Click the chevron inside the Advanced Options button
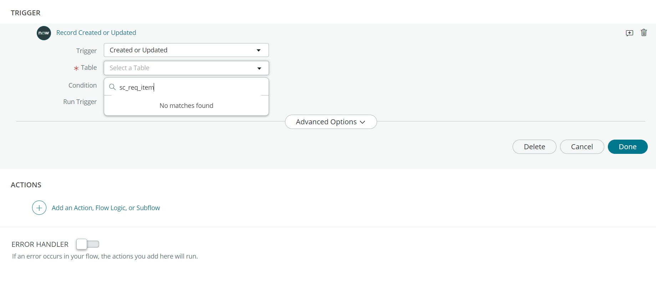 (362, 122)
